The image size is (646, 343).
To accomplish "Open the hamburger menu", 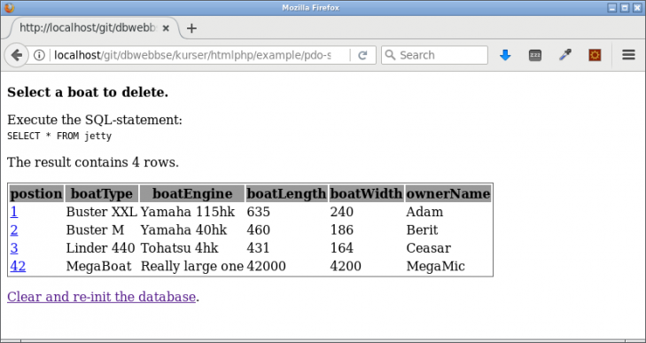I will [x=628, y=55].
